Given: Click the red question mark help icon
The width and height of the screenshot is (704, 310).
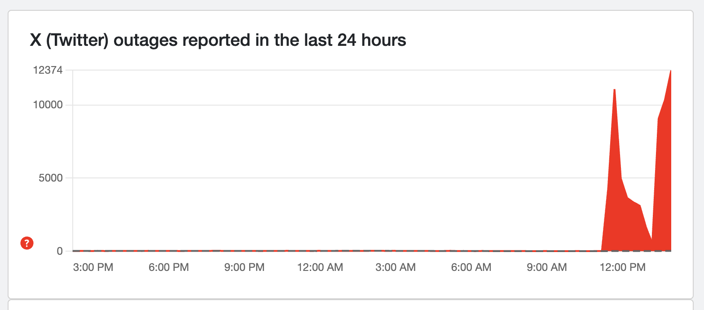Looking at the screenshot, I should click(x=27, y=244).
